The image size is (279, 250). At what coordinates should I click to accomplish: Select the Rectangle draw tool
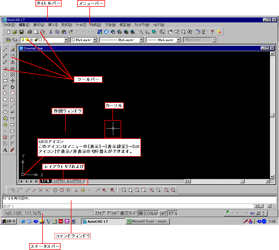click(5, 81)
